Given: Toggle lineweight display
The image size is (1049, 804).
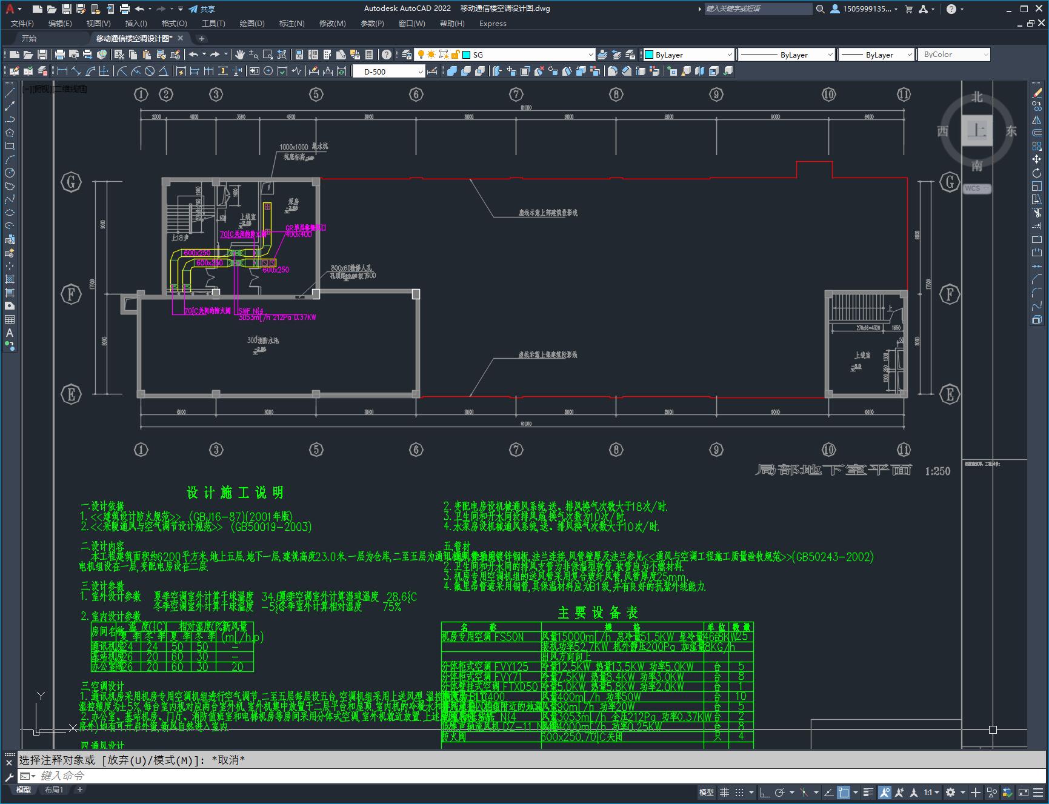Looking at the screenshot, I should (x=868, y=792).
